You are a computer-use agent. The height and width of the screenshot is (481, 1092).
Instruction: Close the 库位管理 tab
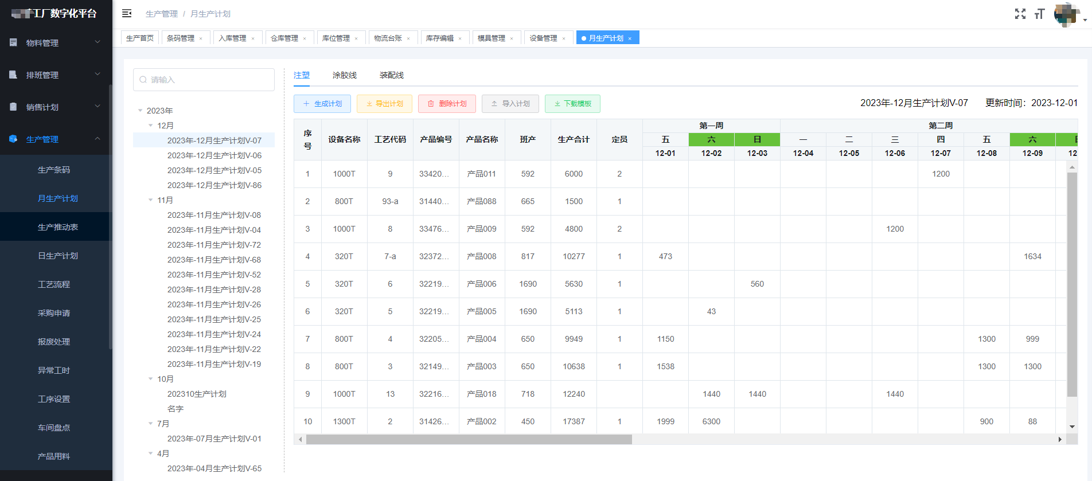click(x=356, y=38)
